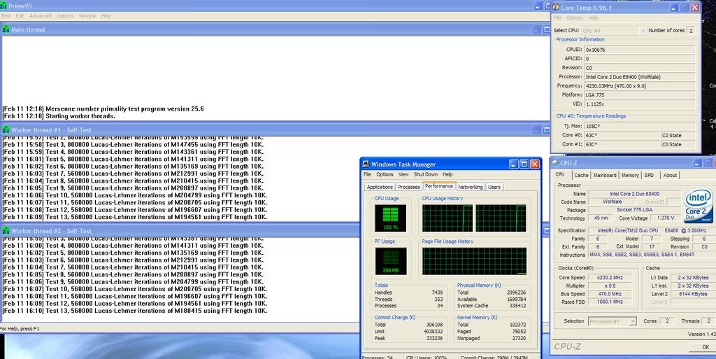Screen dimensions: 716x359
Task: Click the Worker thread #2 window icon
Action: click(x=6, y=231)
